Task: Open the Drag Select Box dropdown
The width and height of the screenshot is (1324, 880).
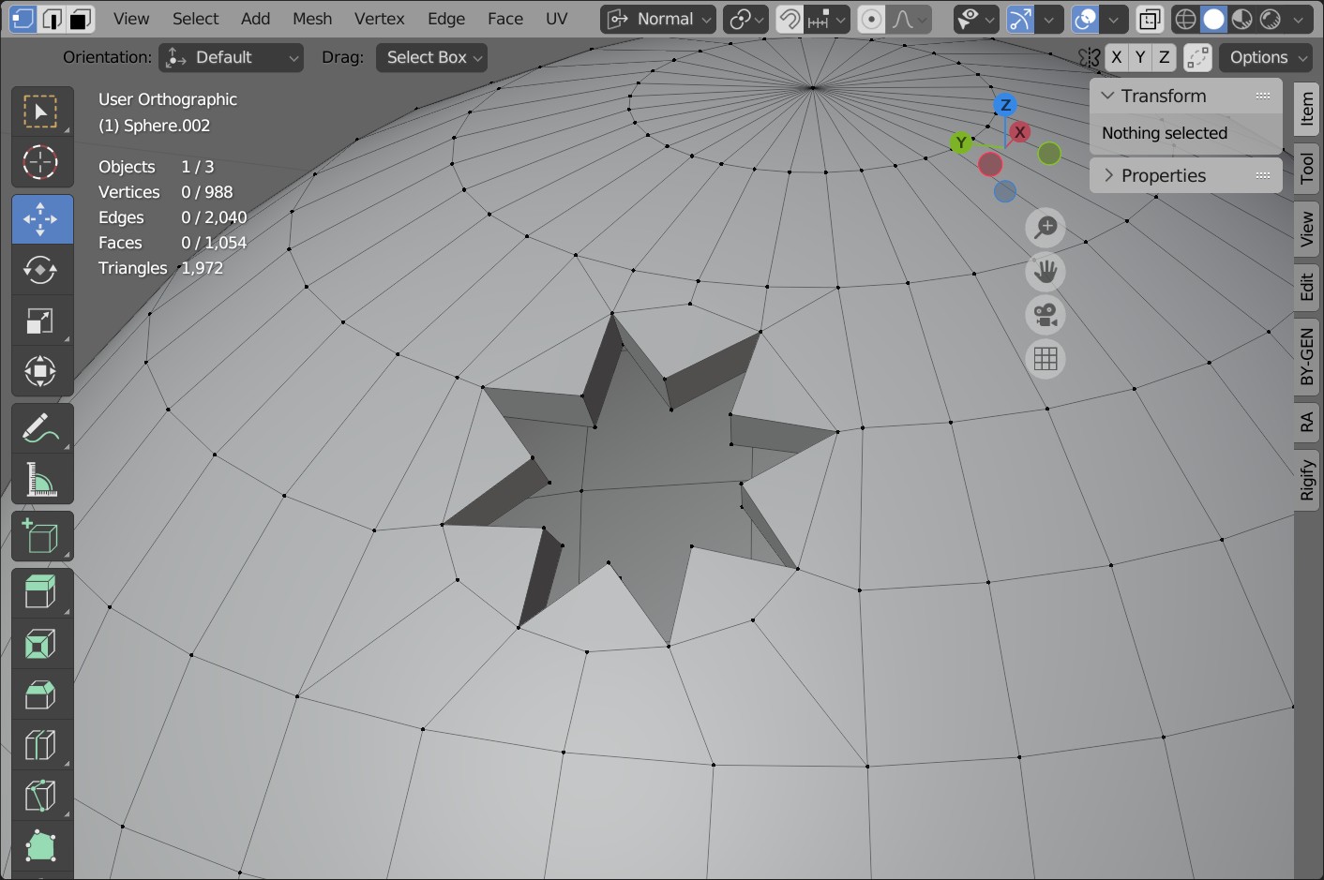Action: [x=432, y=57]
